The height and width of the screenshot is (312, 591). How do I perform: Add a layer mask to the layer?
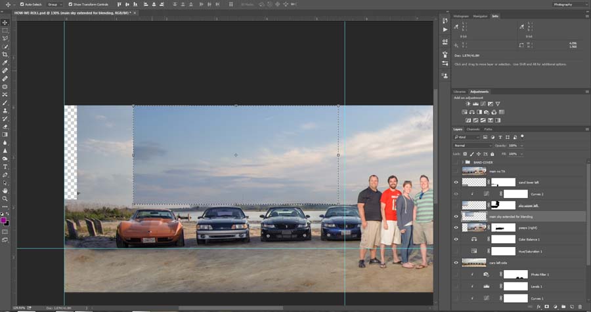pyautogui.click(x=547, y=307)
